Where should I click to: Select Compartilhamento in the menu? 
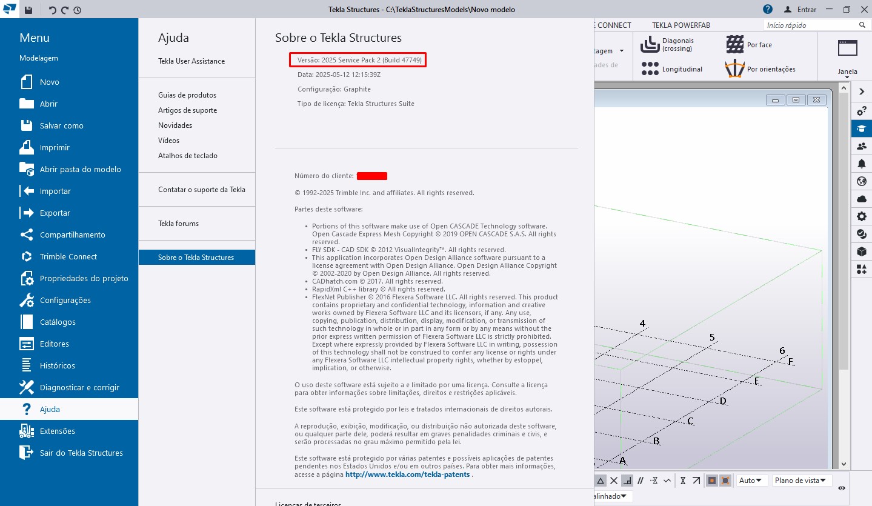coord(69,235)
